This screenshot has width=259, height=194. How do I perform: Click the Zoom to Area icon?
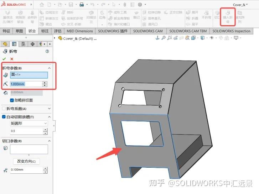(169, 38)
